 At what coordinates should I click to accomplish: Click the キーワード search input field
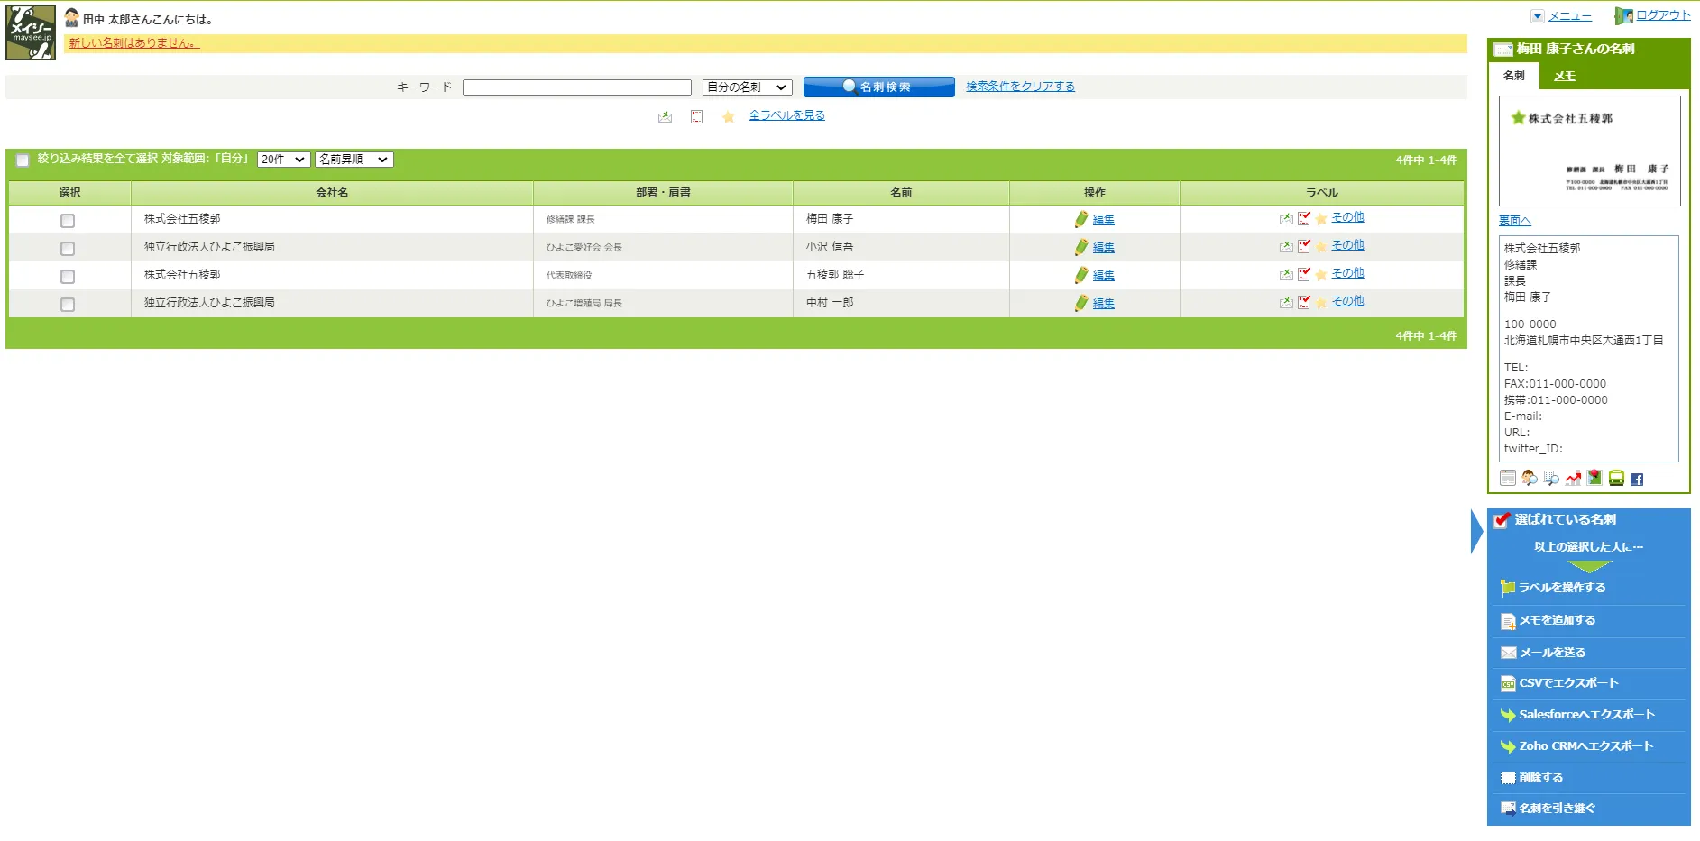click(576, 87)
